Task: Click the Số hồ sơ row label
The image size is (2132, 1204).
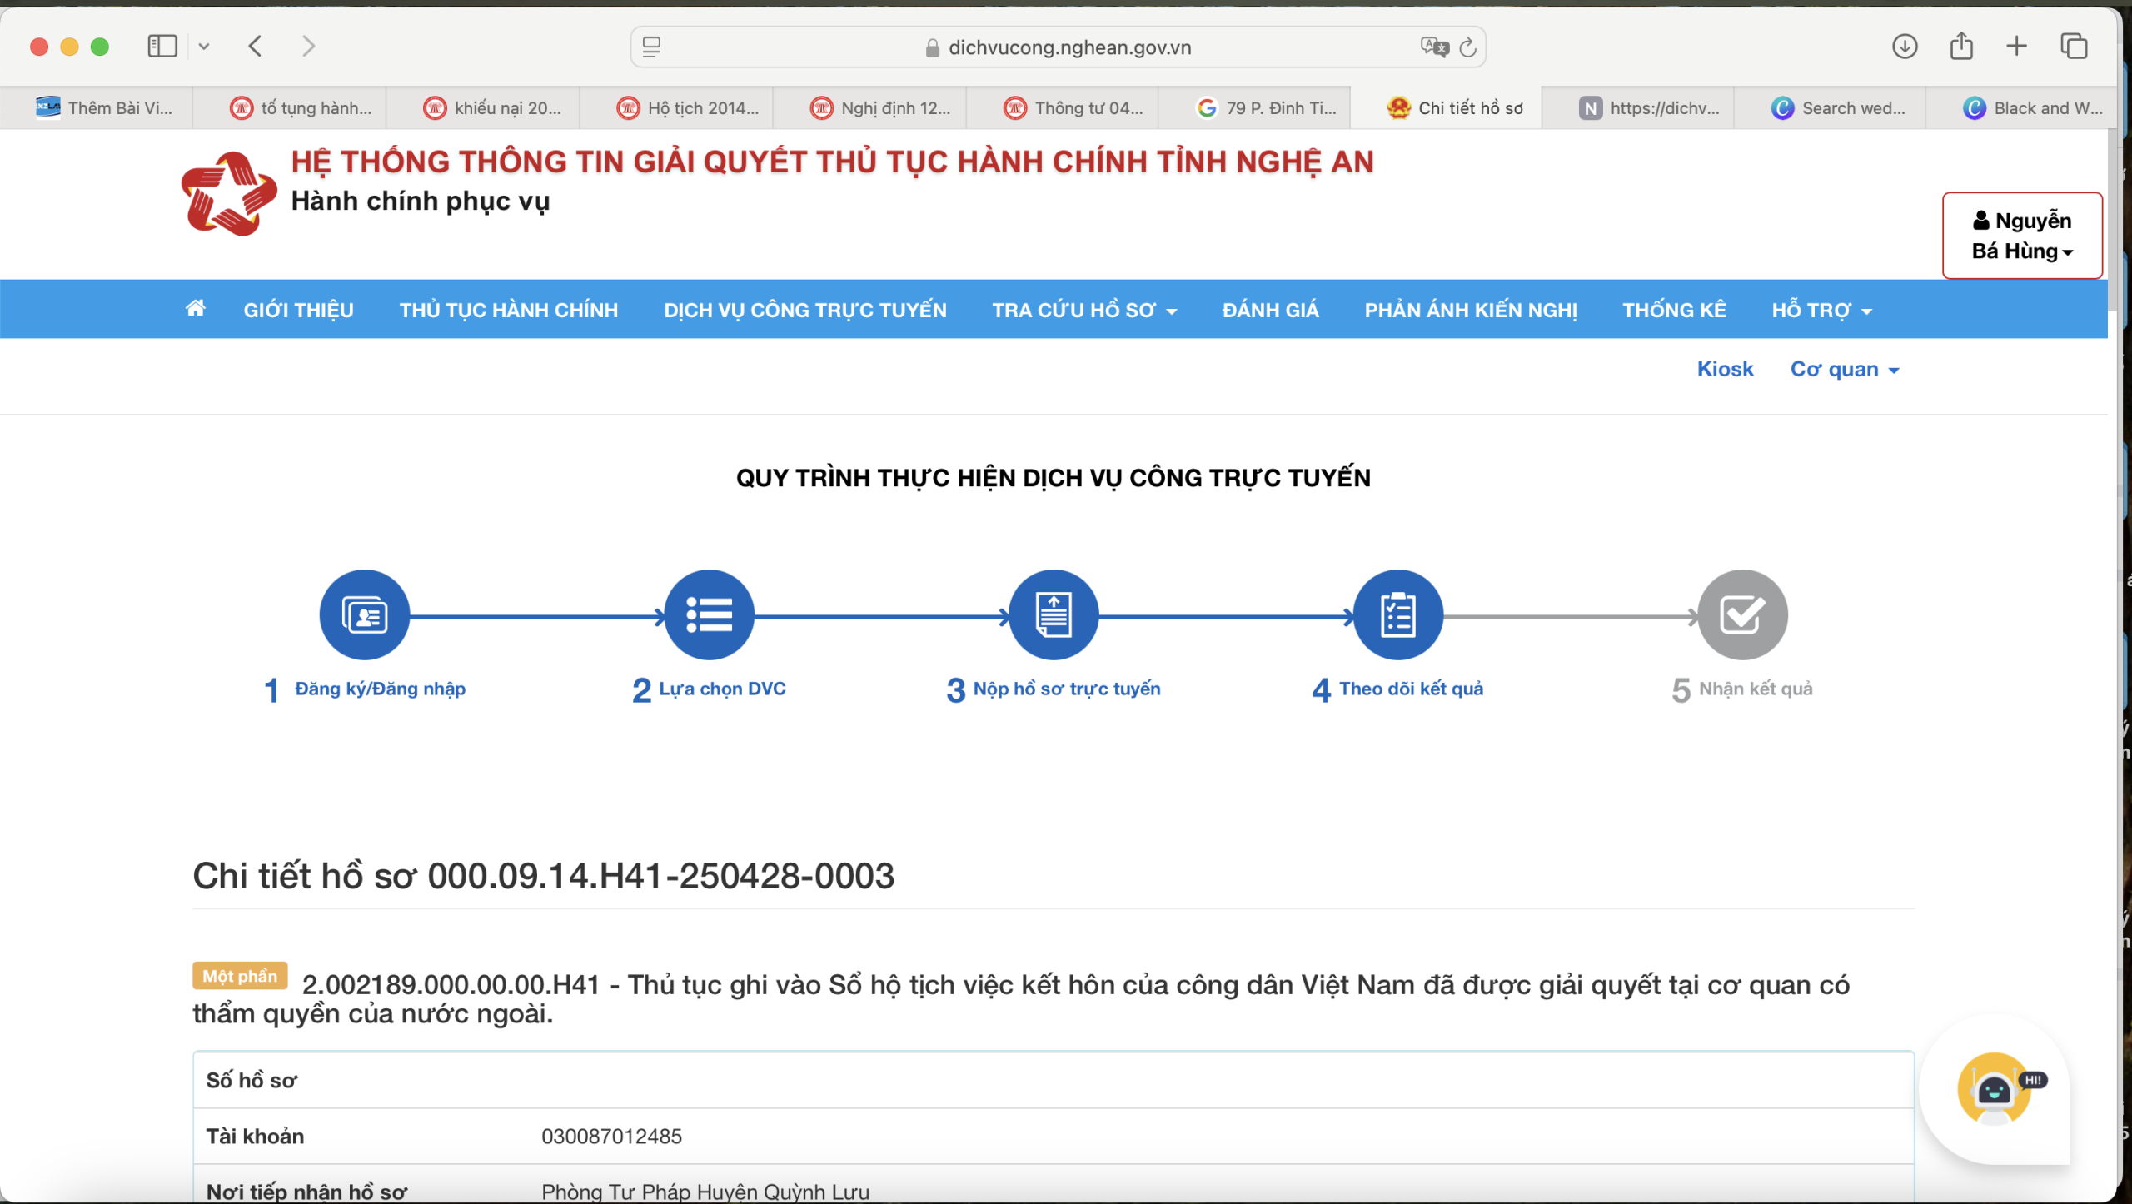Action: tap(252, 1080)
